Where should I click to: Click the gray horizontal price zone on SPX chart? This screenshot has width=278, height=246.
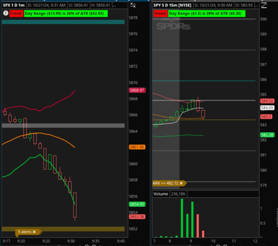pos(63,126)
